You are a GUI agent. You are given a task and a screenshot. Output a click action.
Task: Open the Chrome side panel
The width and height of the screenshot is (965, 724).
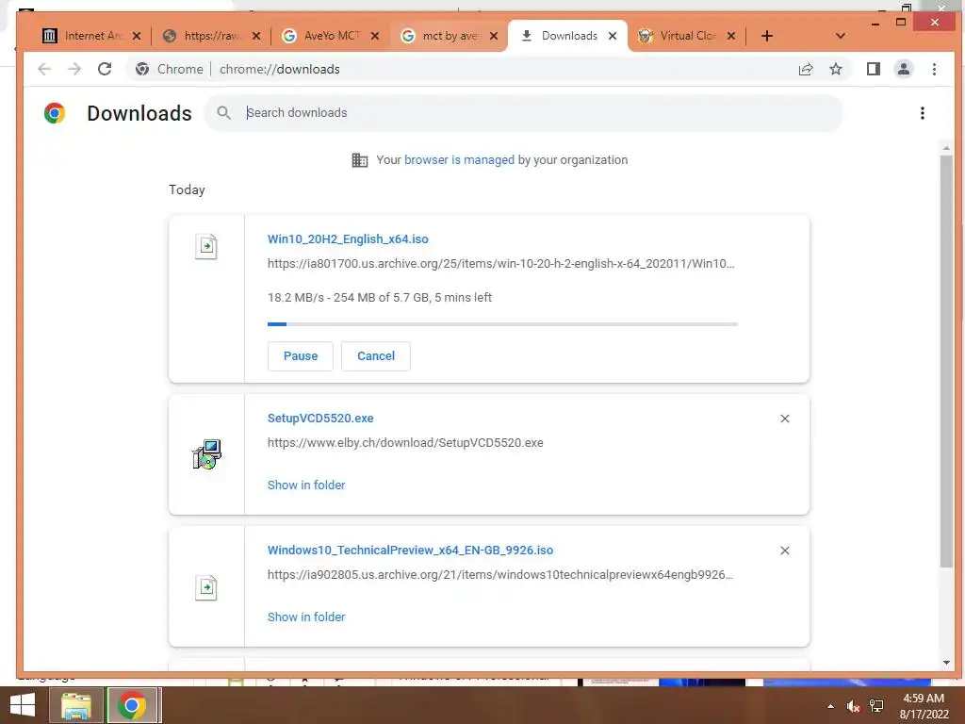pos(873,69)
